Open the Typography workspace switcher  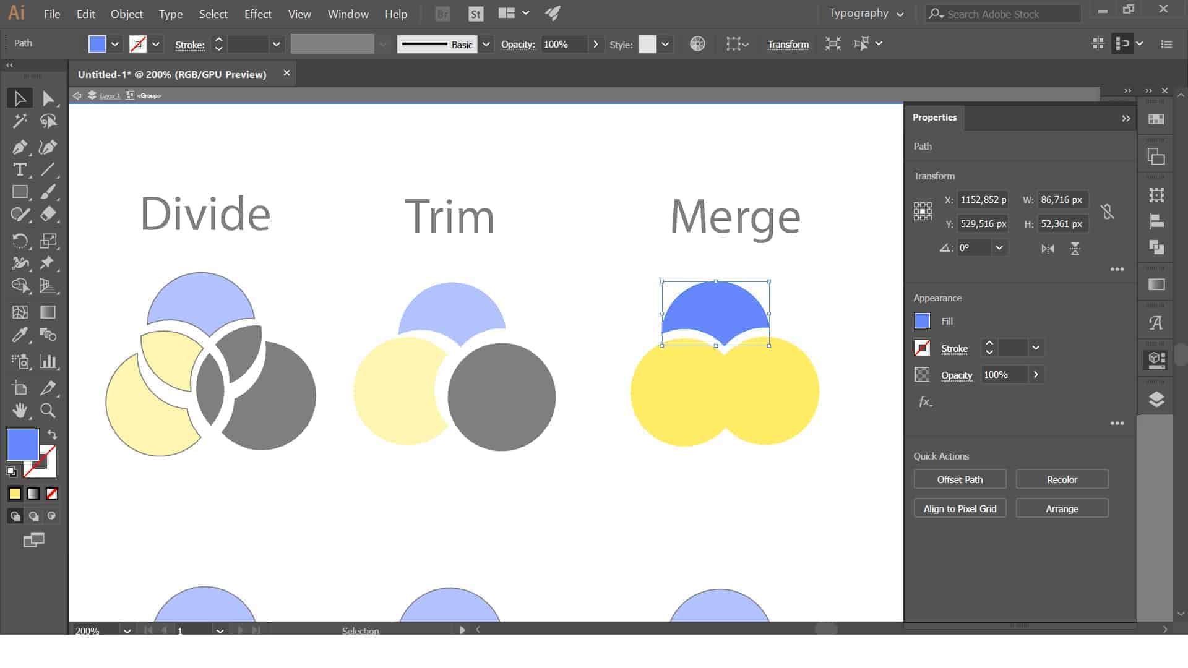point(866,14)
